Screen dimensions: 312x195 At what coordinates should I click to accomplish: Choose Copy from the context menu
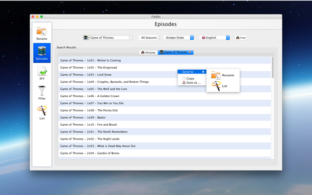coord(190,78)
